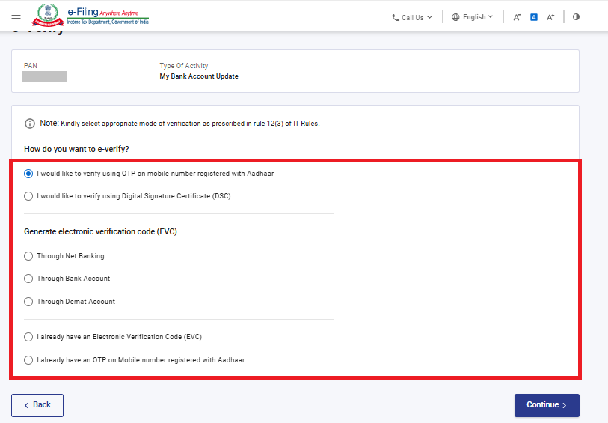Image resolution: width=608 pixels, height=423 pixels.
Task: Select I already have an EVC option
Action: pos(28,337)
